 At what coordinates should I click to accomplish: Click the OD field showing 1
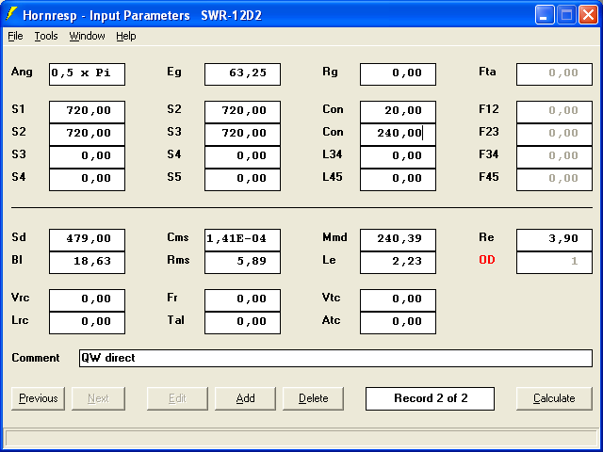click(x=554, y=263)
